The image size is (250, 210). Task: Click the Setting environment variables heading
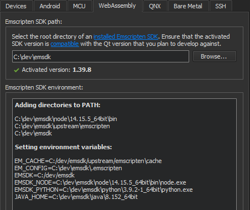[64, 147]
